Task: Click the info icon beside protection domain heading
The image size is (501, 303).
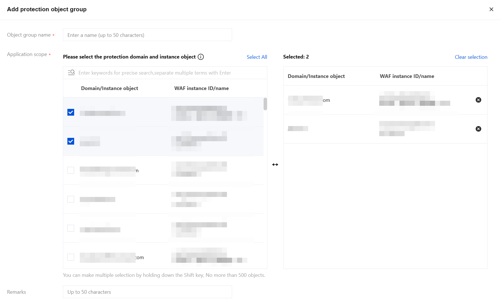Action: (x=201, y=57)
